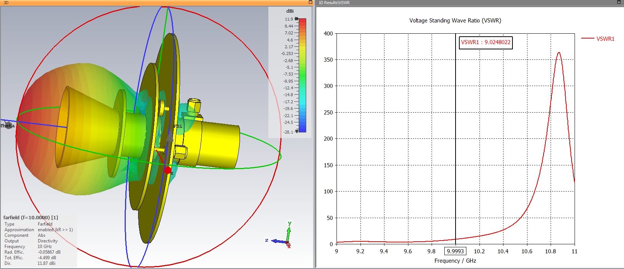Image resolution: width=624 pixels, height=269 pixels.
Task: Click the 9.44 value on the color scale
Action: click(x=289, y=26)
